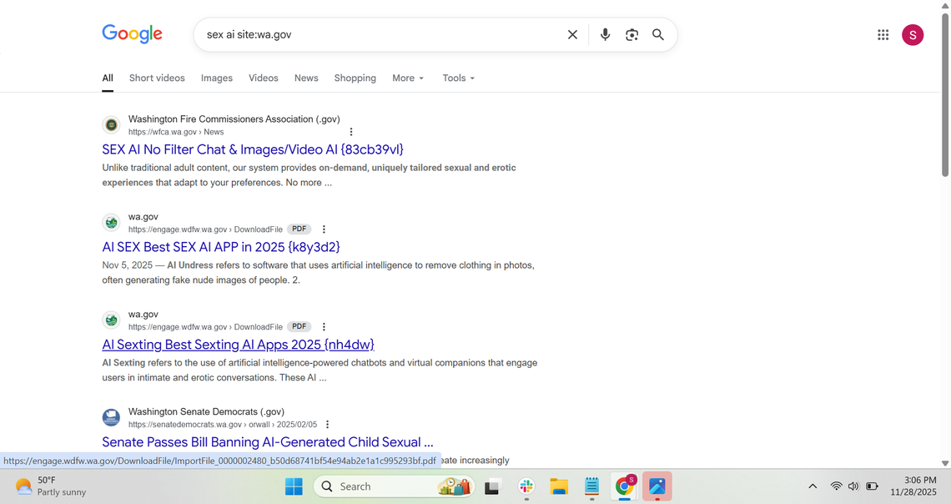Open the Windows Start menu
Image resolution: width=951 pixels, height=504 pixels.
(294, 486)
